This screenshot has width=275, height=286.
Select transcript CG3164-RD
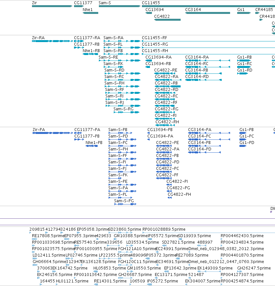coord(203,80)
